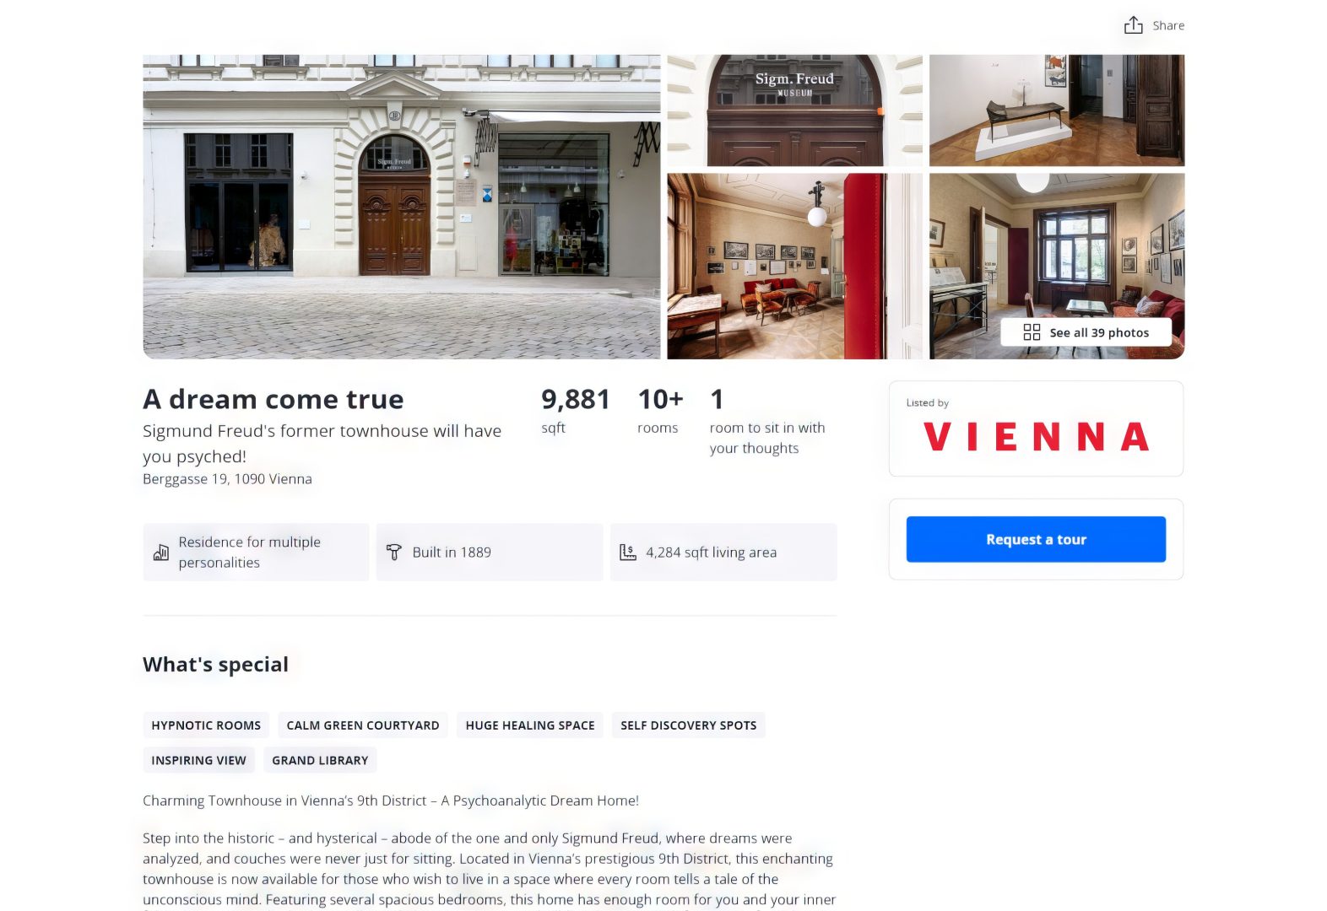Click the VIENNA listing agent logo
The height and width of the screenshot is (911, 1327).
point(1036,437)
